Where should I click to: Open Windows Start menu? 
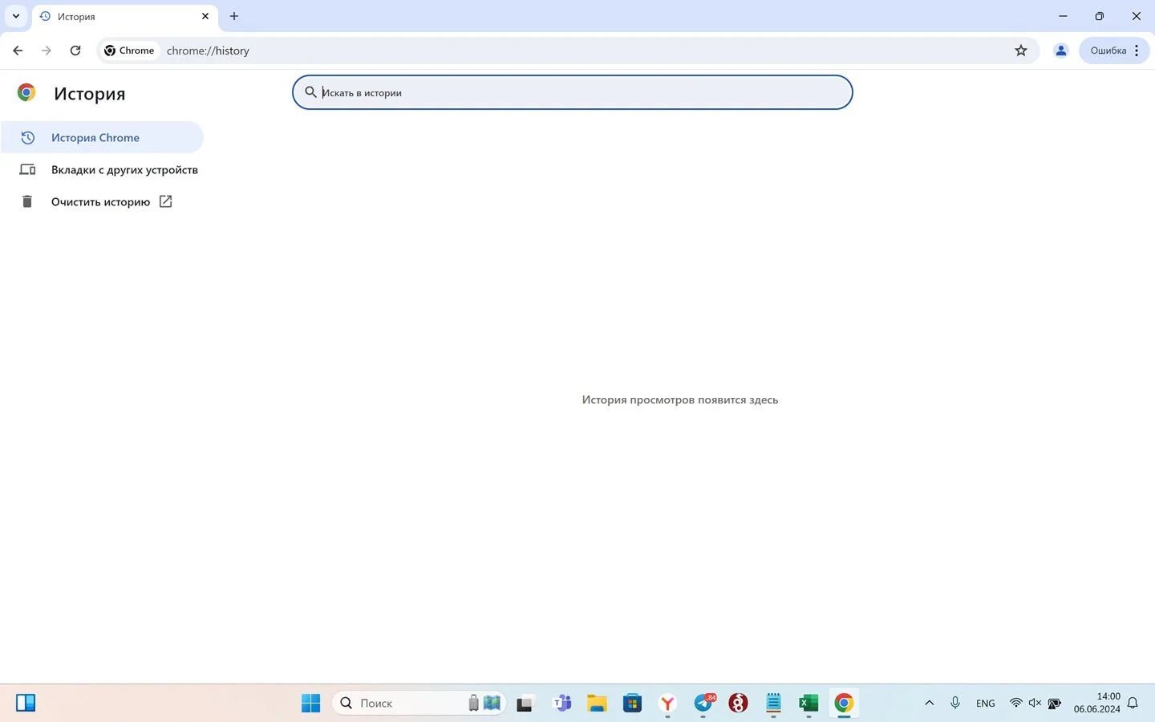coord(310,703)
